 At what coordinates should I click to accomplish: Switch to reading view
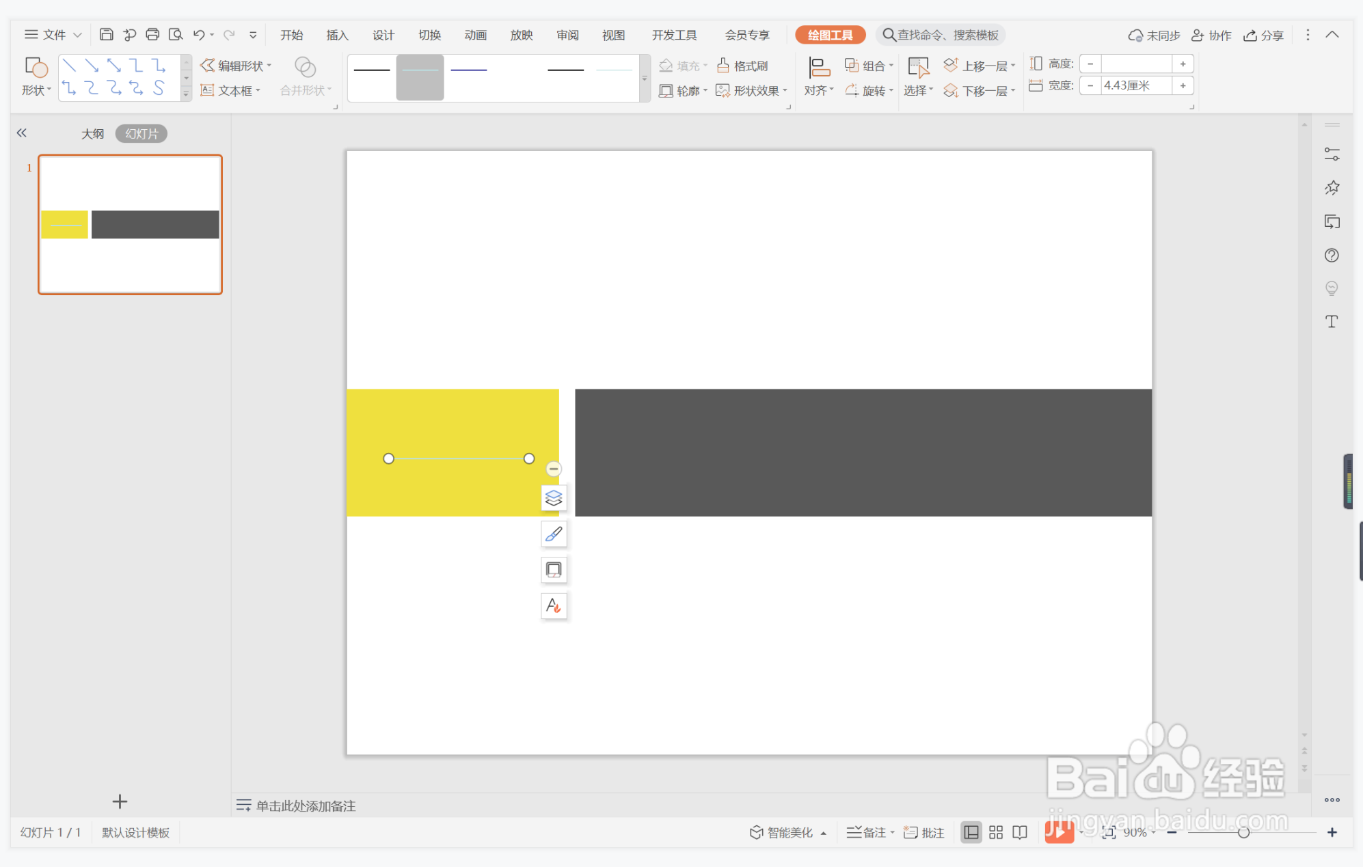click(1020, 832)
